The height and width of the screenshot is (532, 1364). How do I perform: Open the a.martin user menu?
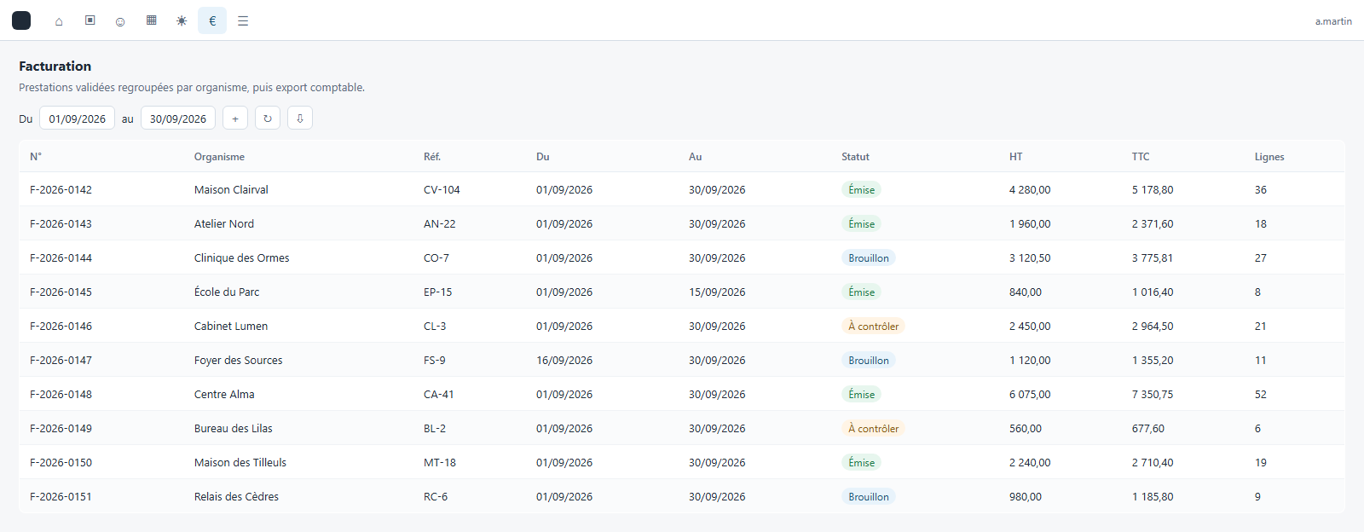point(1333,21)
